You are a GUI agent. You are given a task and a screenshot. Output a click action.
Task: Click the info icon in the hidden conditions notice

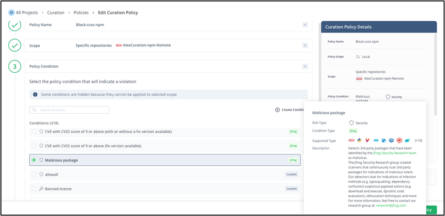tap(35, 94)
